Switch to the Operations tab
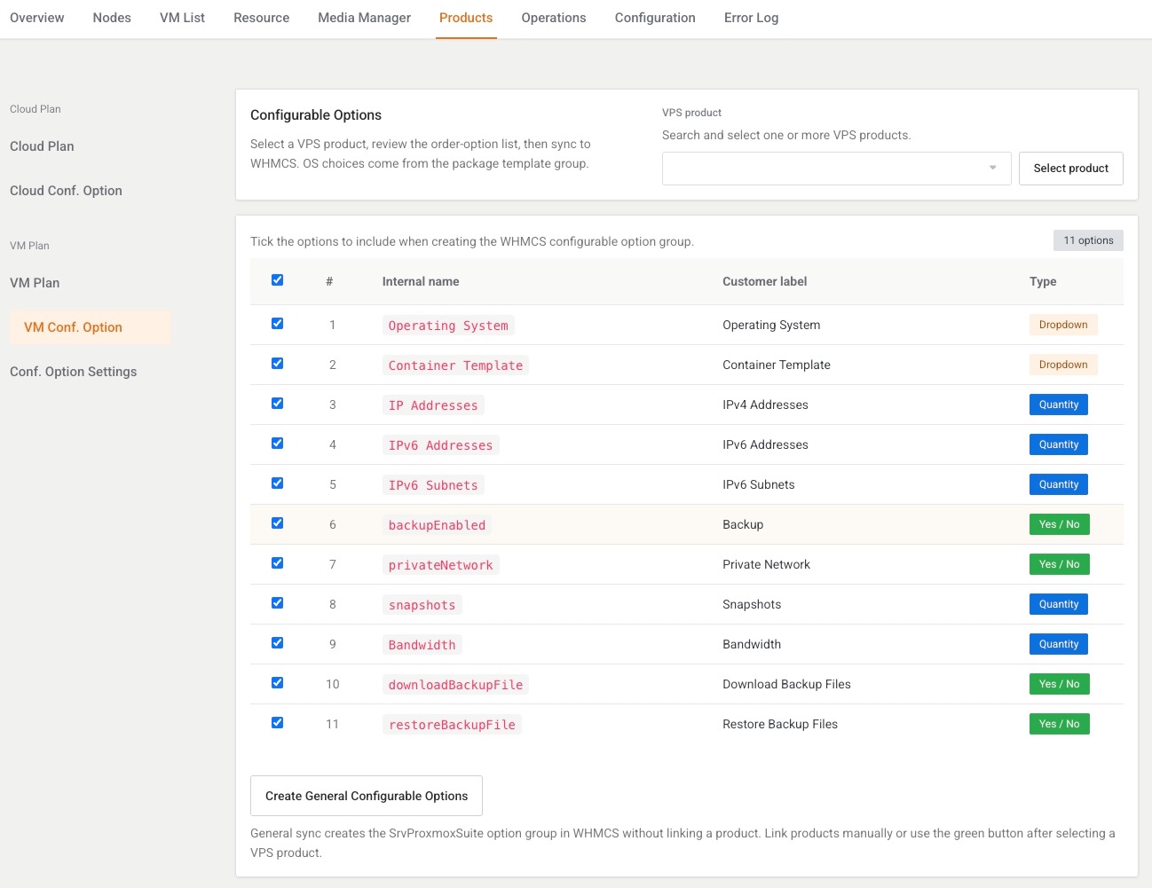 pyautogui.click(x=554, y=18)
